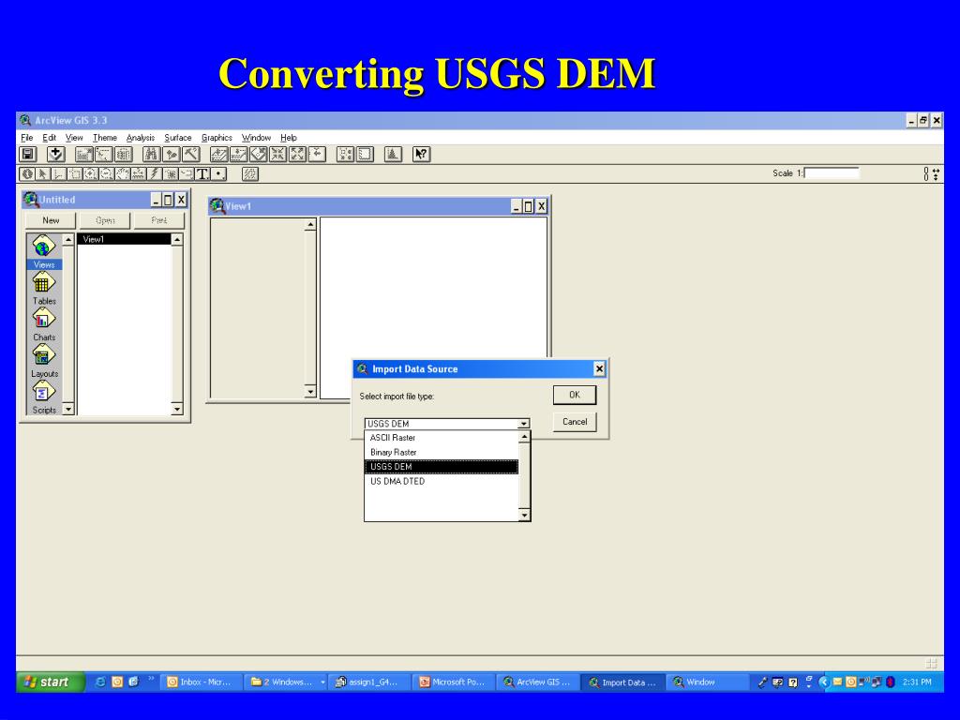Image resolution: width=960 pixels, height=720 pixels.
Task: Select the Hot Link lightning tool
Action: [x=155, y=173]
